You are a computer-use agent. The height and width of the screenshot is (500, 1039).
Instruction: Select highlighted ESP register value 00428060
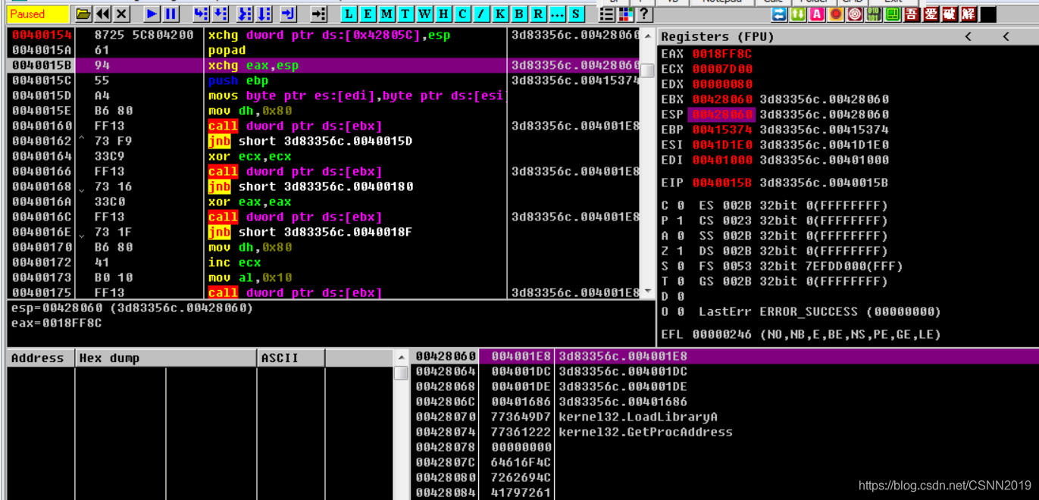tap(721, 114)
